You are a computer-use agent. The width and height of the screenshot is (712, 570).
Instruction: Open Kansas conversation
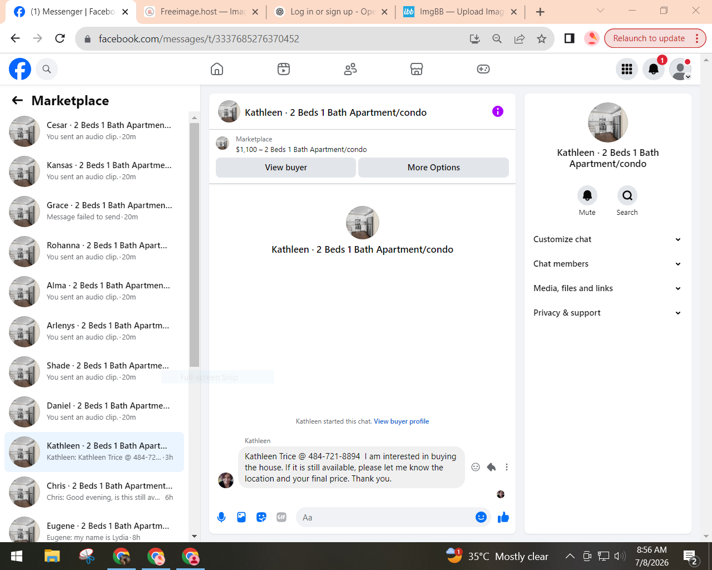point(94,171)
